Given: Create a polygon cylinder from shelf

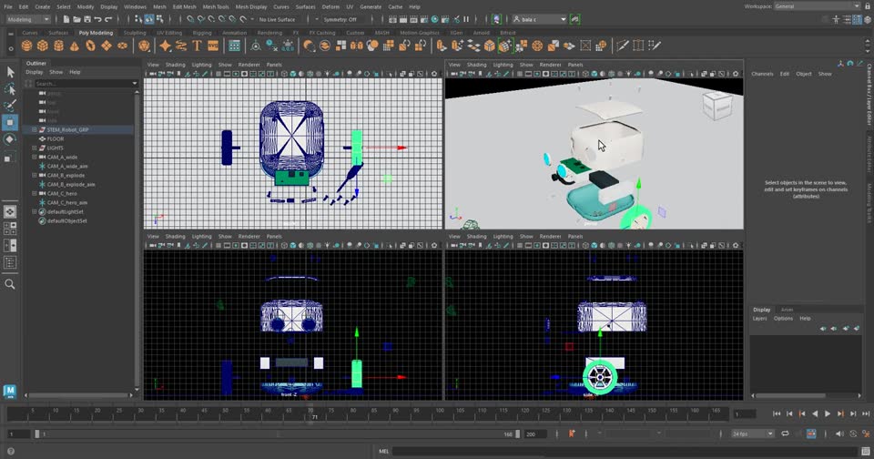Looking at the screenshot, I should (x=58, y=46).
